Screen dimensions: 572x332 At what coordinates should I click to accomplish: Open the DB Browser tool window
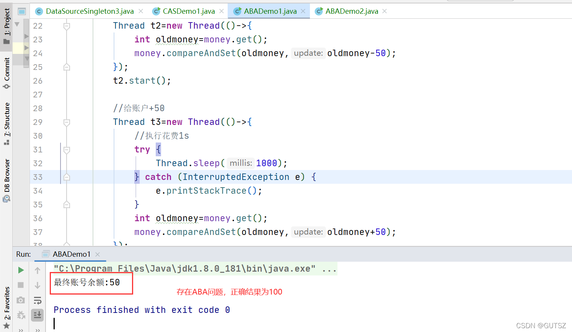pyautogui.click(x=7, y=180)
